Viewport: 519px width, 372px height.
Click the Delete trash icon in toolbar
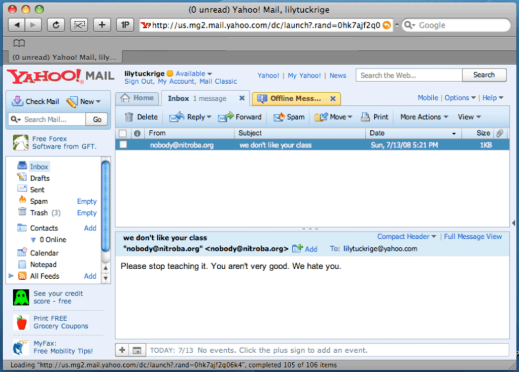tap(129, 117)
